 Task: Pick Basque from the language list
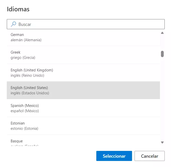coord(83,141)
